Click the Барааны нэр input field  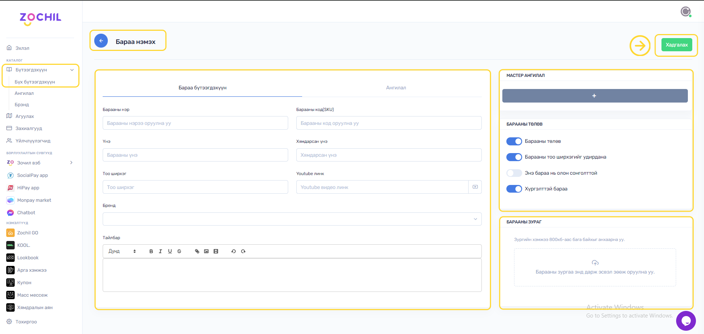point(195,123)
